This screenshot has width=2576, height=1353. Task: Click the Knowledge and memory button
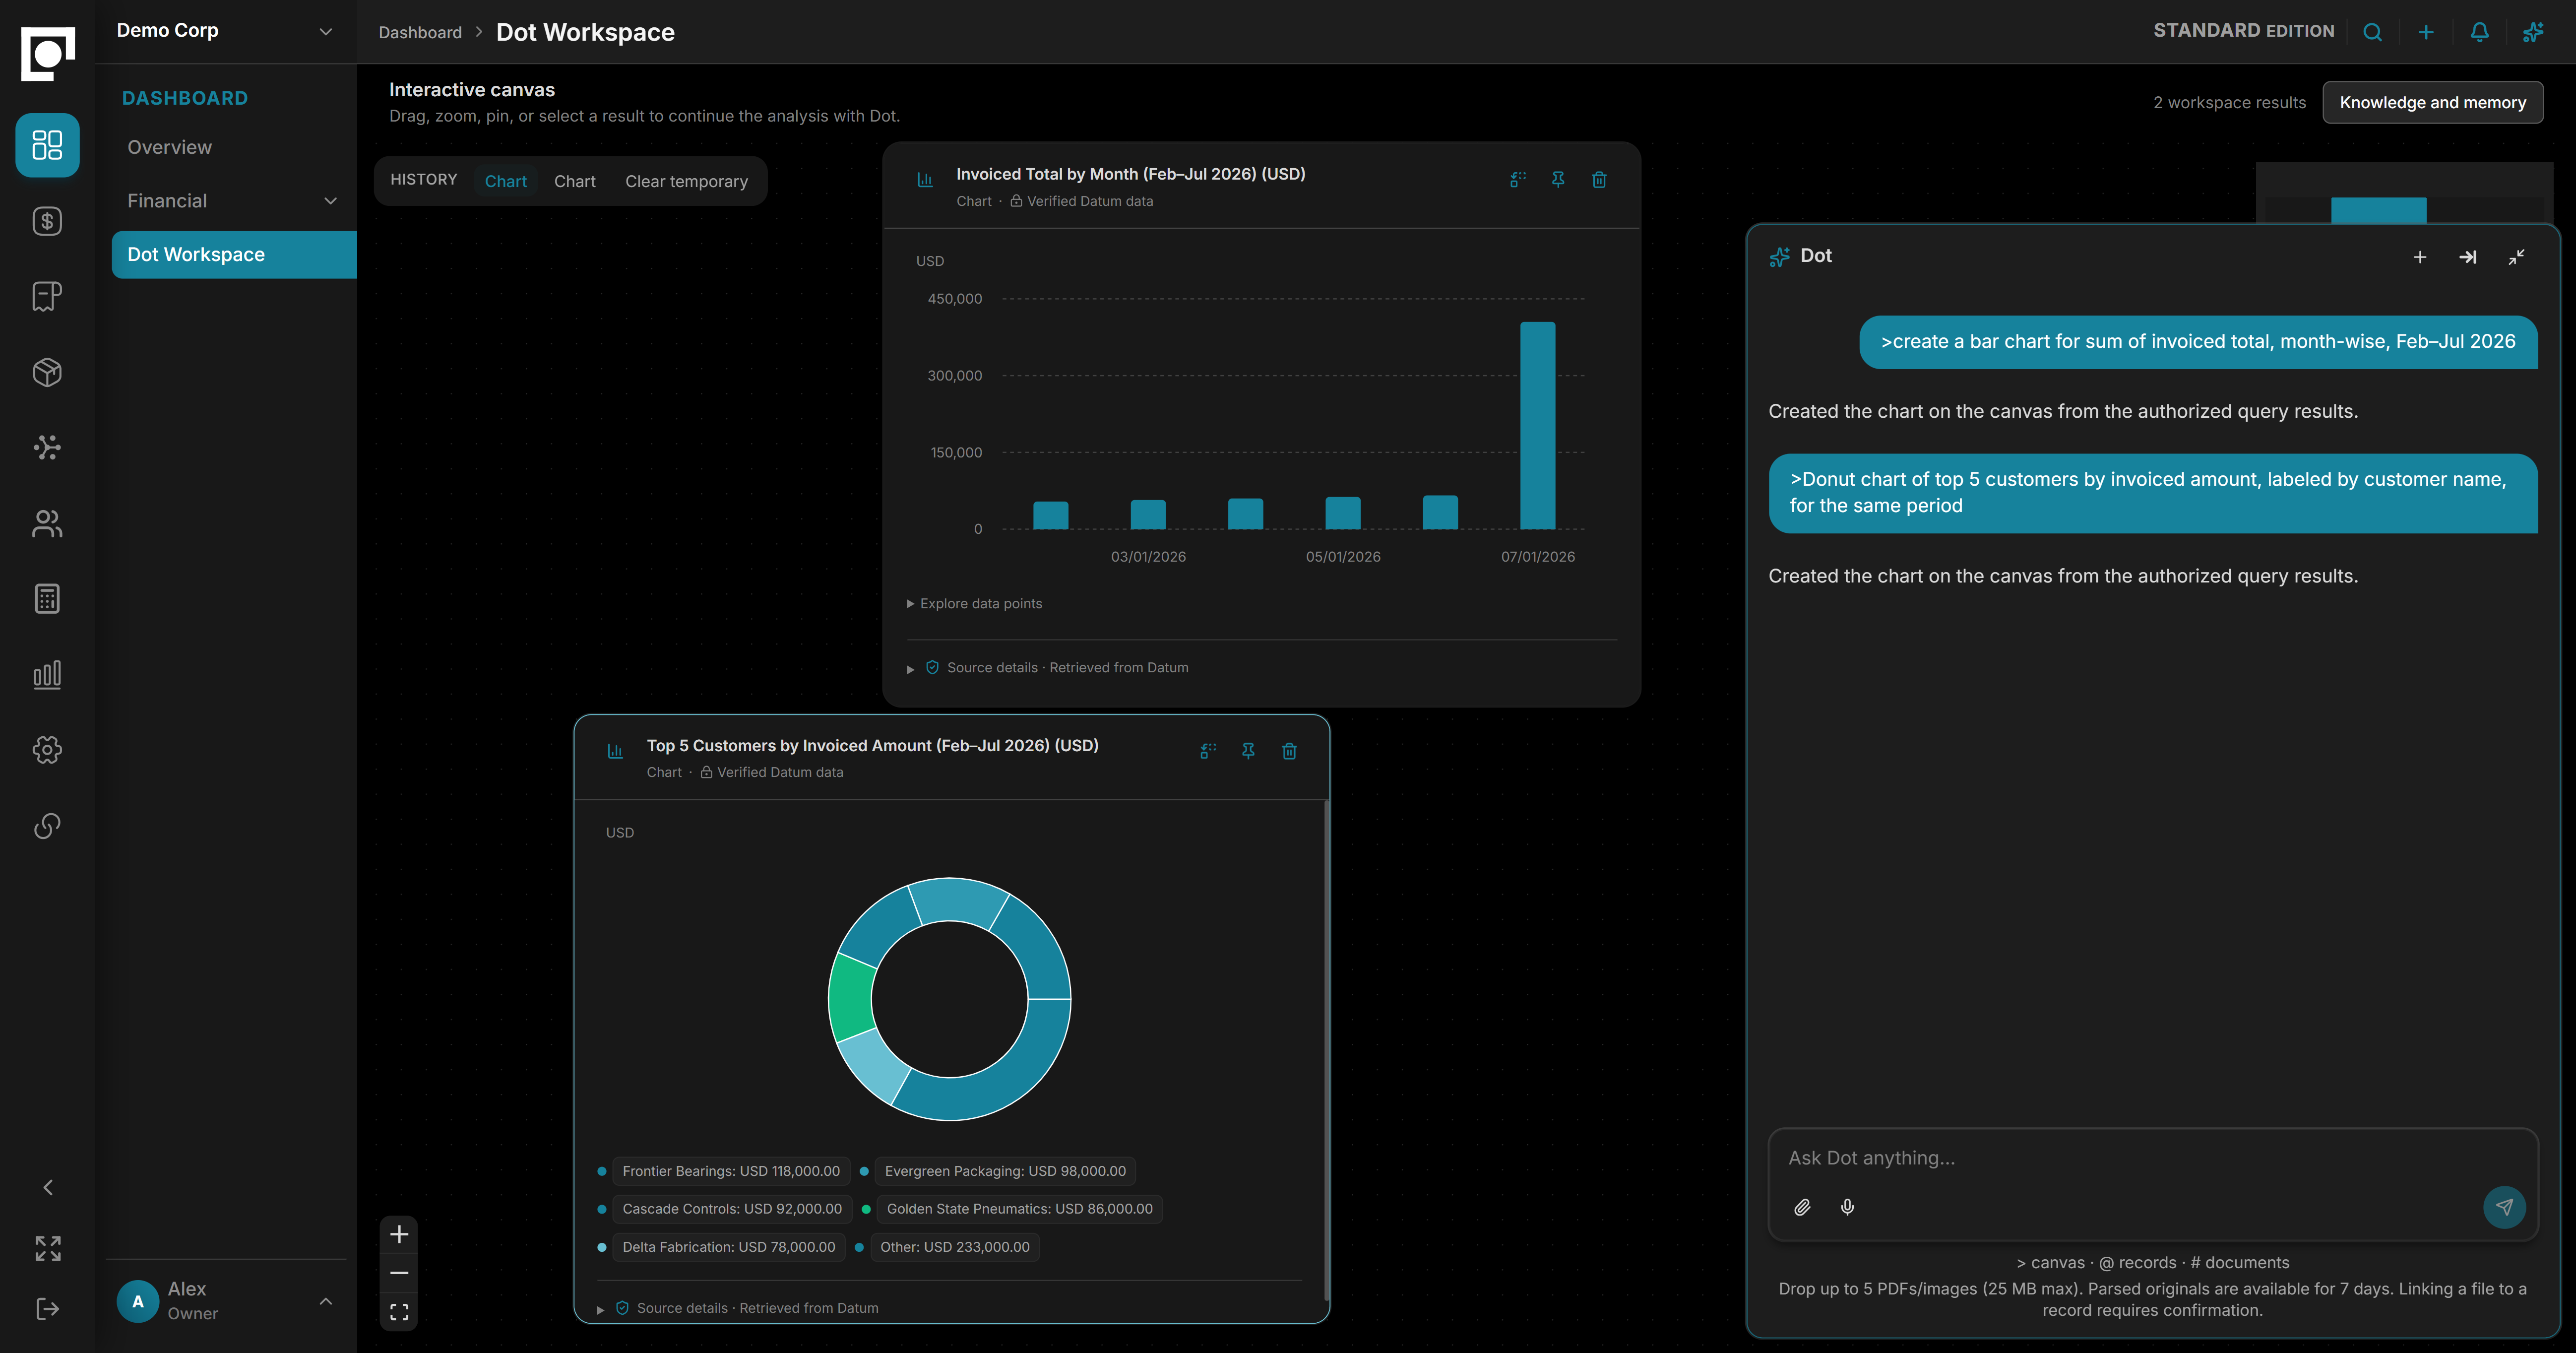tap(2432, 102)
